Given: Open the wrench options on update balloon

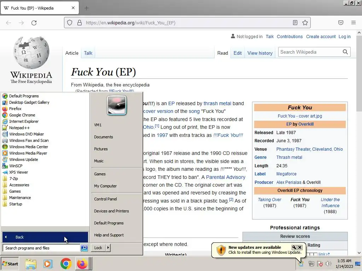Looking at the screenshot, I should coord(294,247).
